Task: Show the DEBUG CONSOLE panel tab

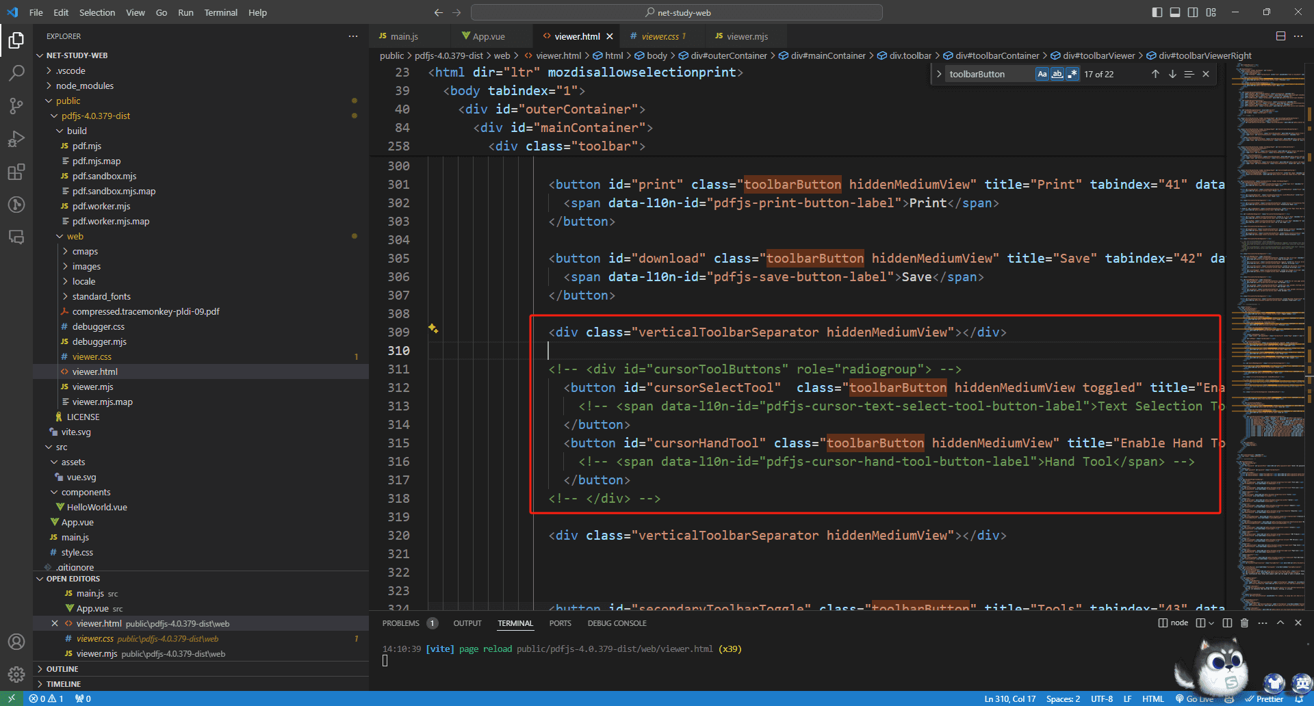Action: click(x=617, y=623)
